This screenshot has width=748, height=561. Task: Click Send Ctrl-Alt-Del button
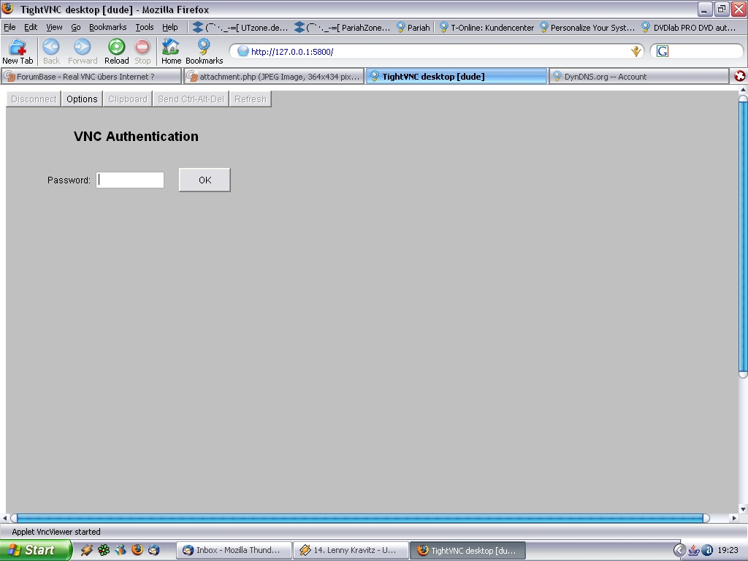pyautogui.click(x=191, y=99)
